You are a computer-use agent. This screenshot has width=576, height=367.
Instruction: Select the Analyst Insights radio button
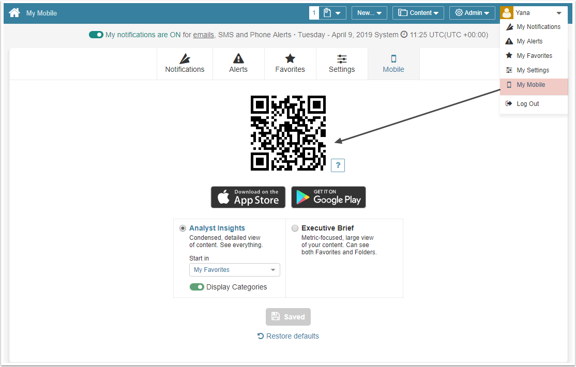183,228
